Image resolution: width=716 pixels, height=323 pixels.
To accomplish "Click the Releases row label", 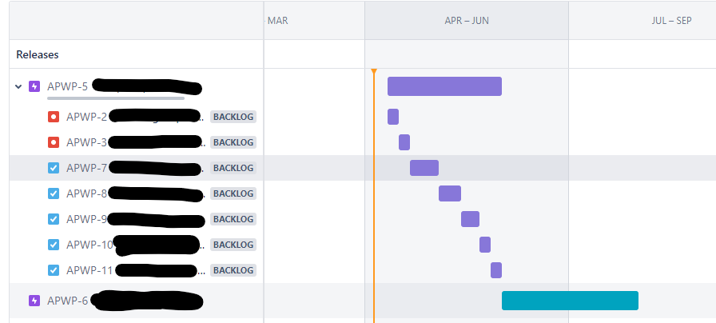I will point(38,55).
